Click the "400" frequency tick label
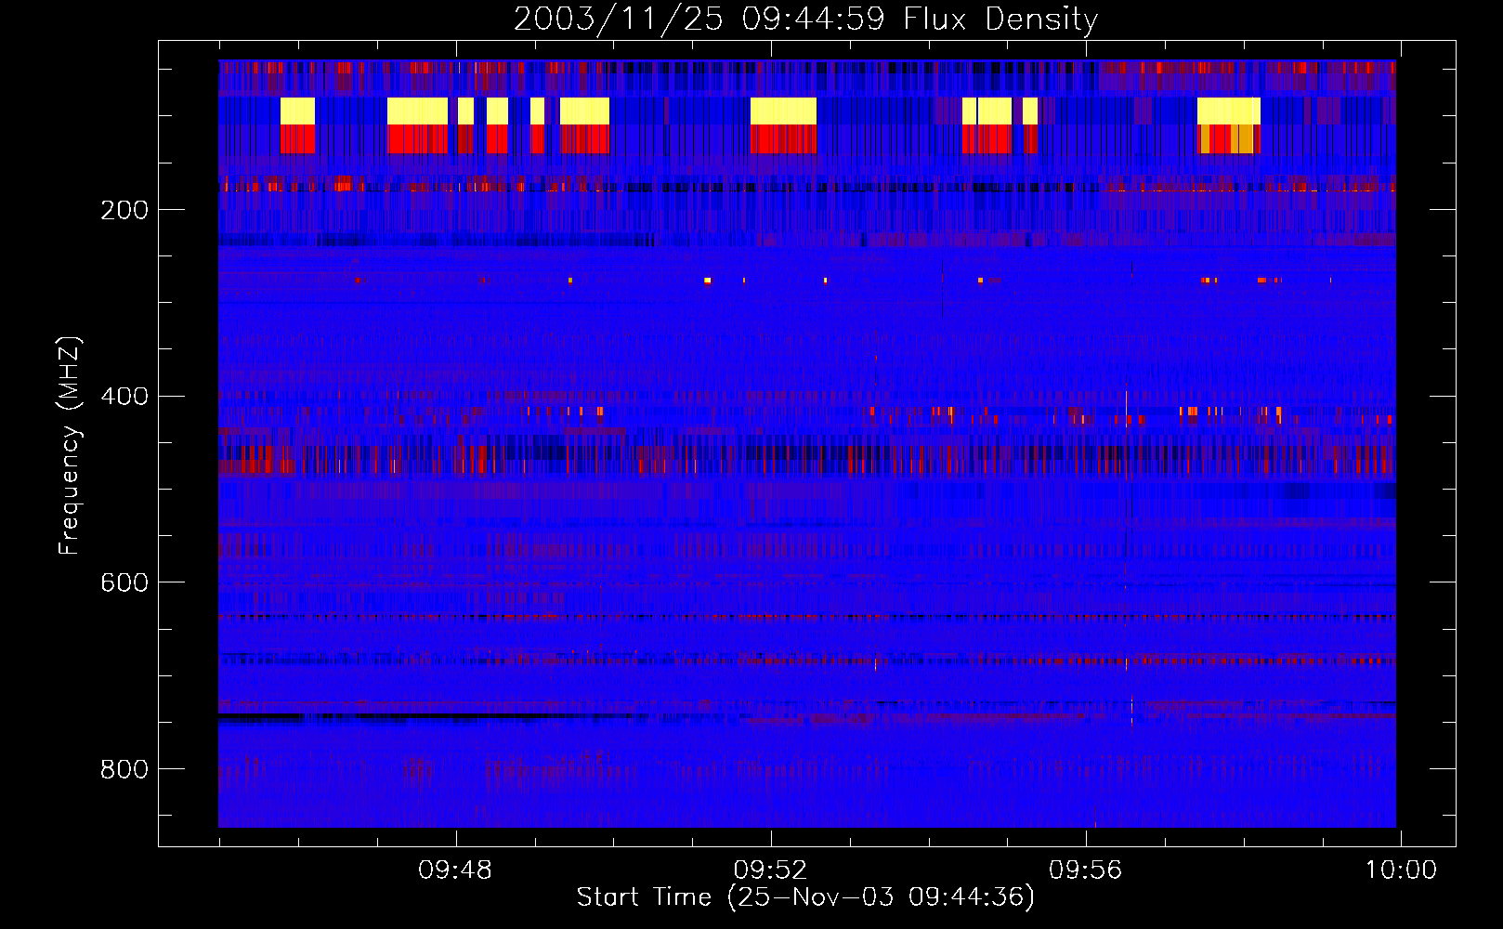 [x=124, y=397]
